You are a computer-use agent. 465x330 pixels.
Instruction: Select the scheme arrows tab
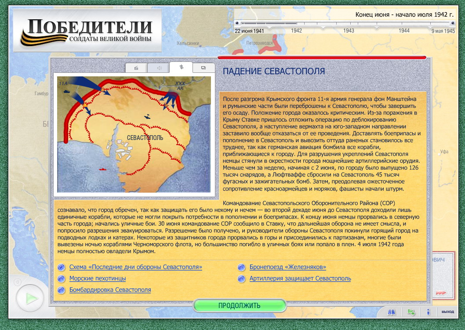pyautogui.click(x=181, y=67)
